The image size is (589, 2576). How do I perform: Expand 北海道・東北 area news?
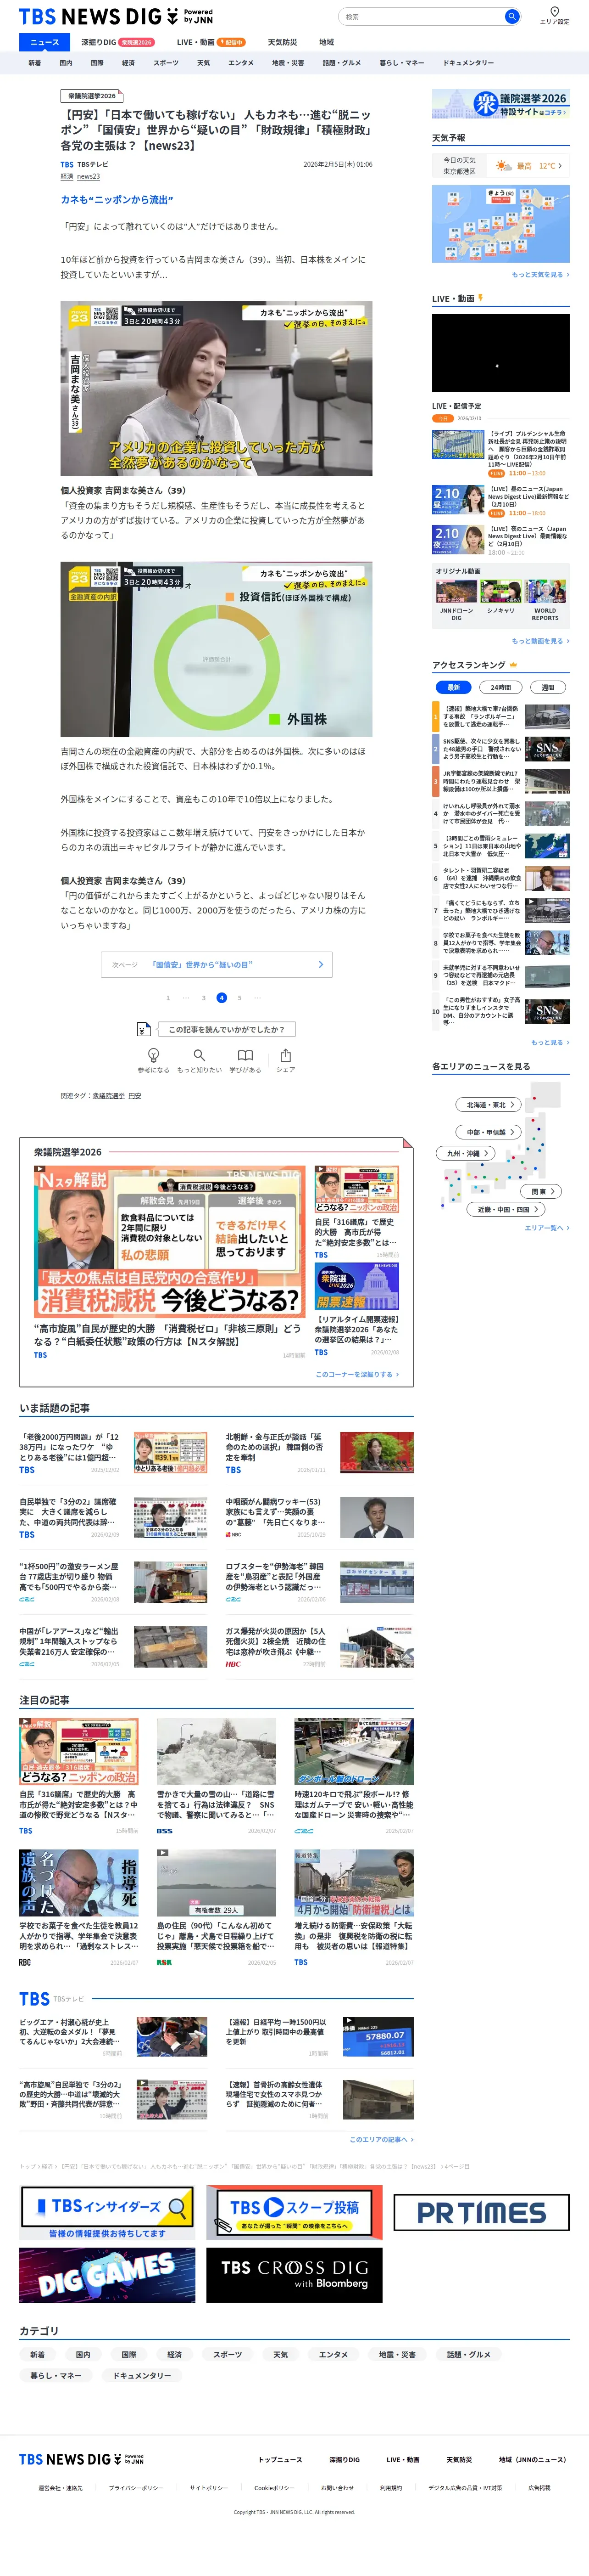[489, 1105]
